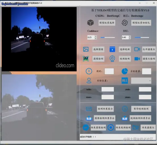Click the clock elapsed-time icon

(89, 71)
